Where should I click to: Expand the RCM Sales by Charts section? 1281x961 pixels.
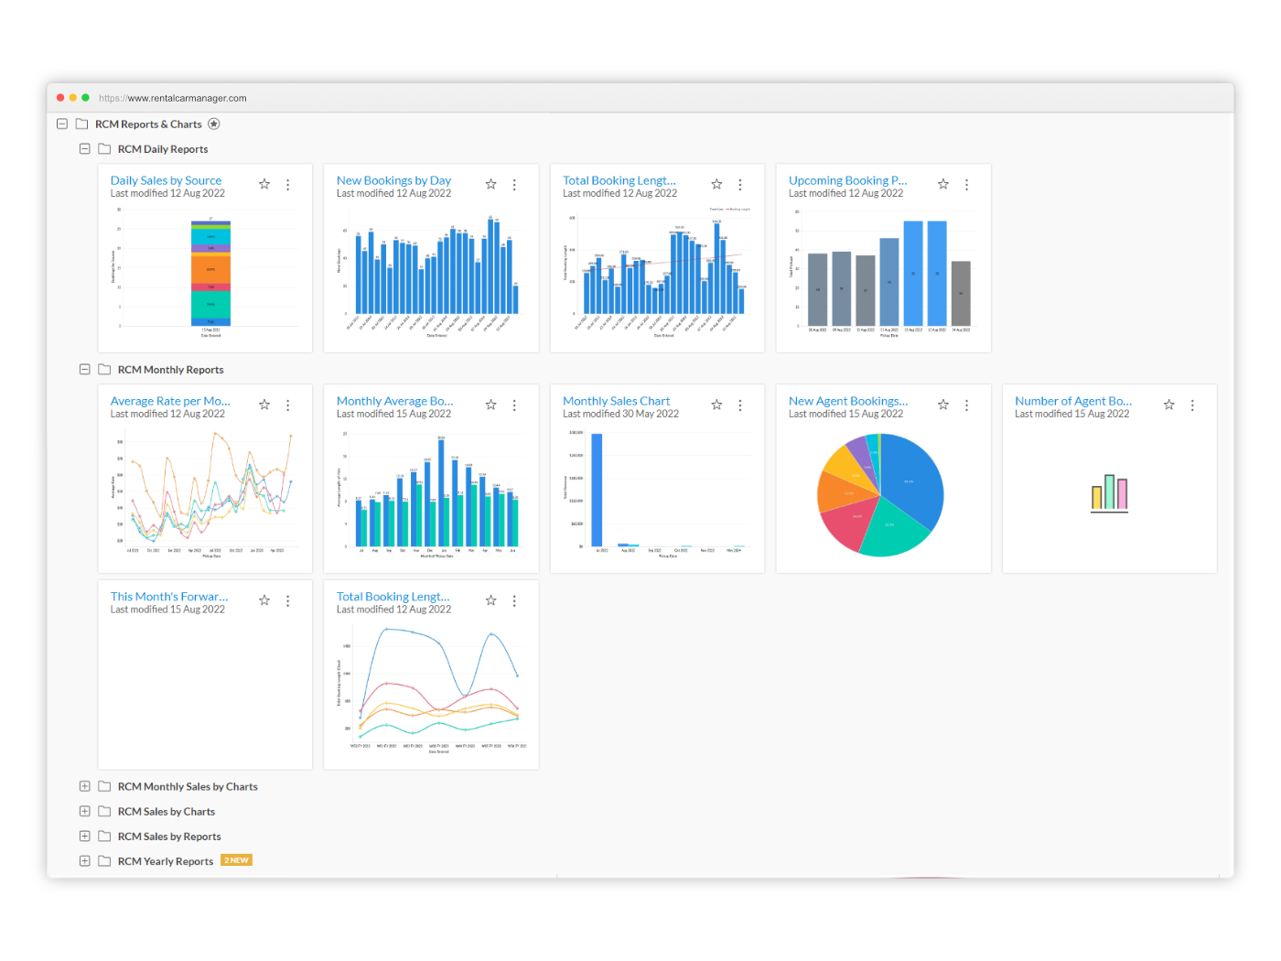[x=84, y=811]
